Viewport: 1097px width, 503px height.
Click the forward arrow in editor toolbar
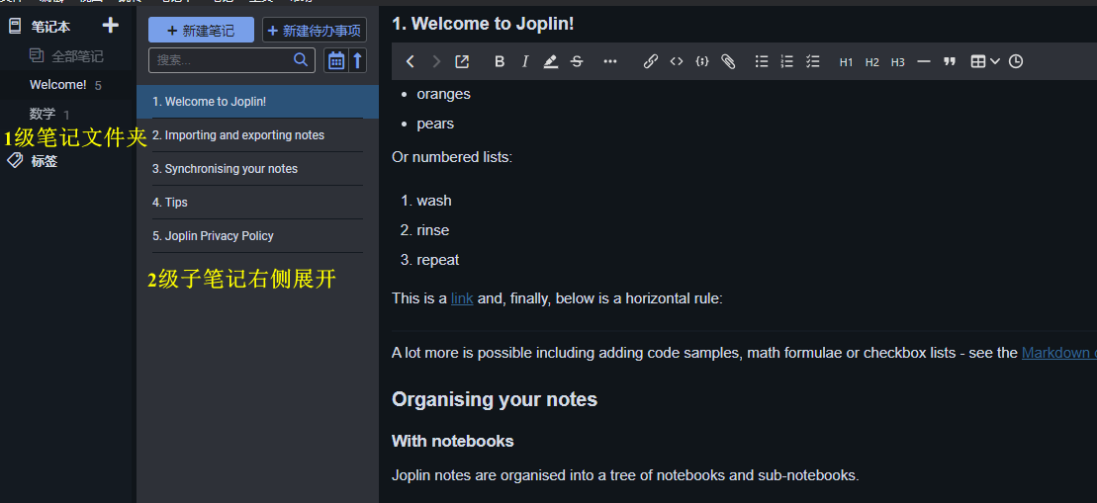pos(436,61)
